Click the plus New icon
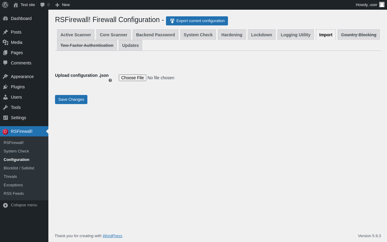This screenshot has width=387, height=242. (x=57, y=5)
